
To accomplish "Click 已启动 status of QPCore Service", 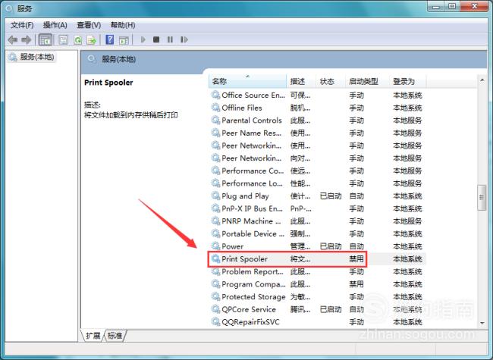I will click(331, 309).
